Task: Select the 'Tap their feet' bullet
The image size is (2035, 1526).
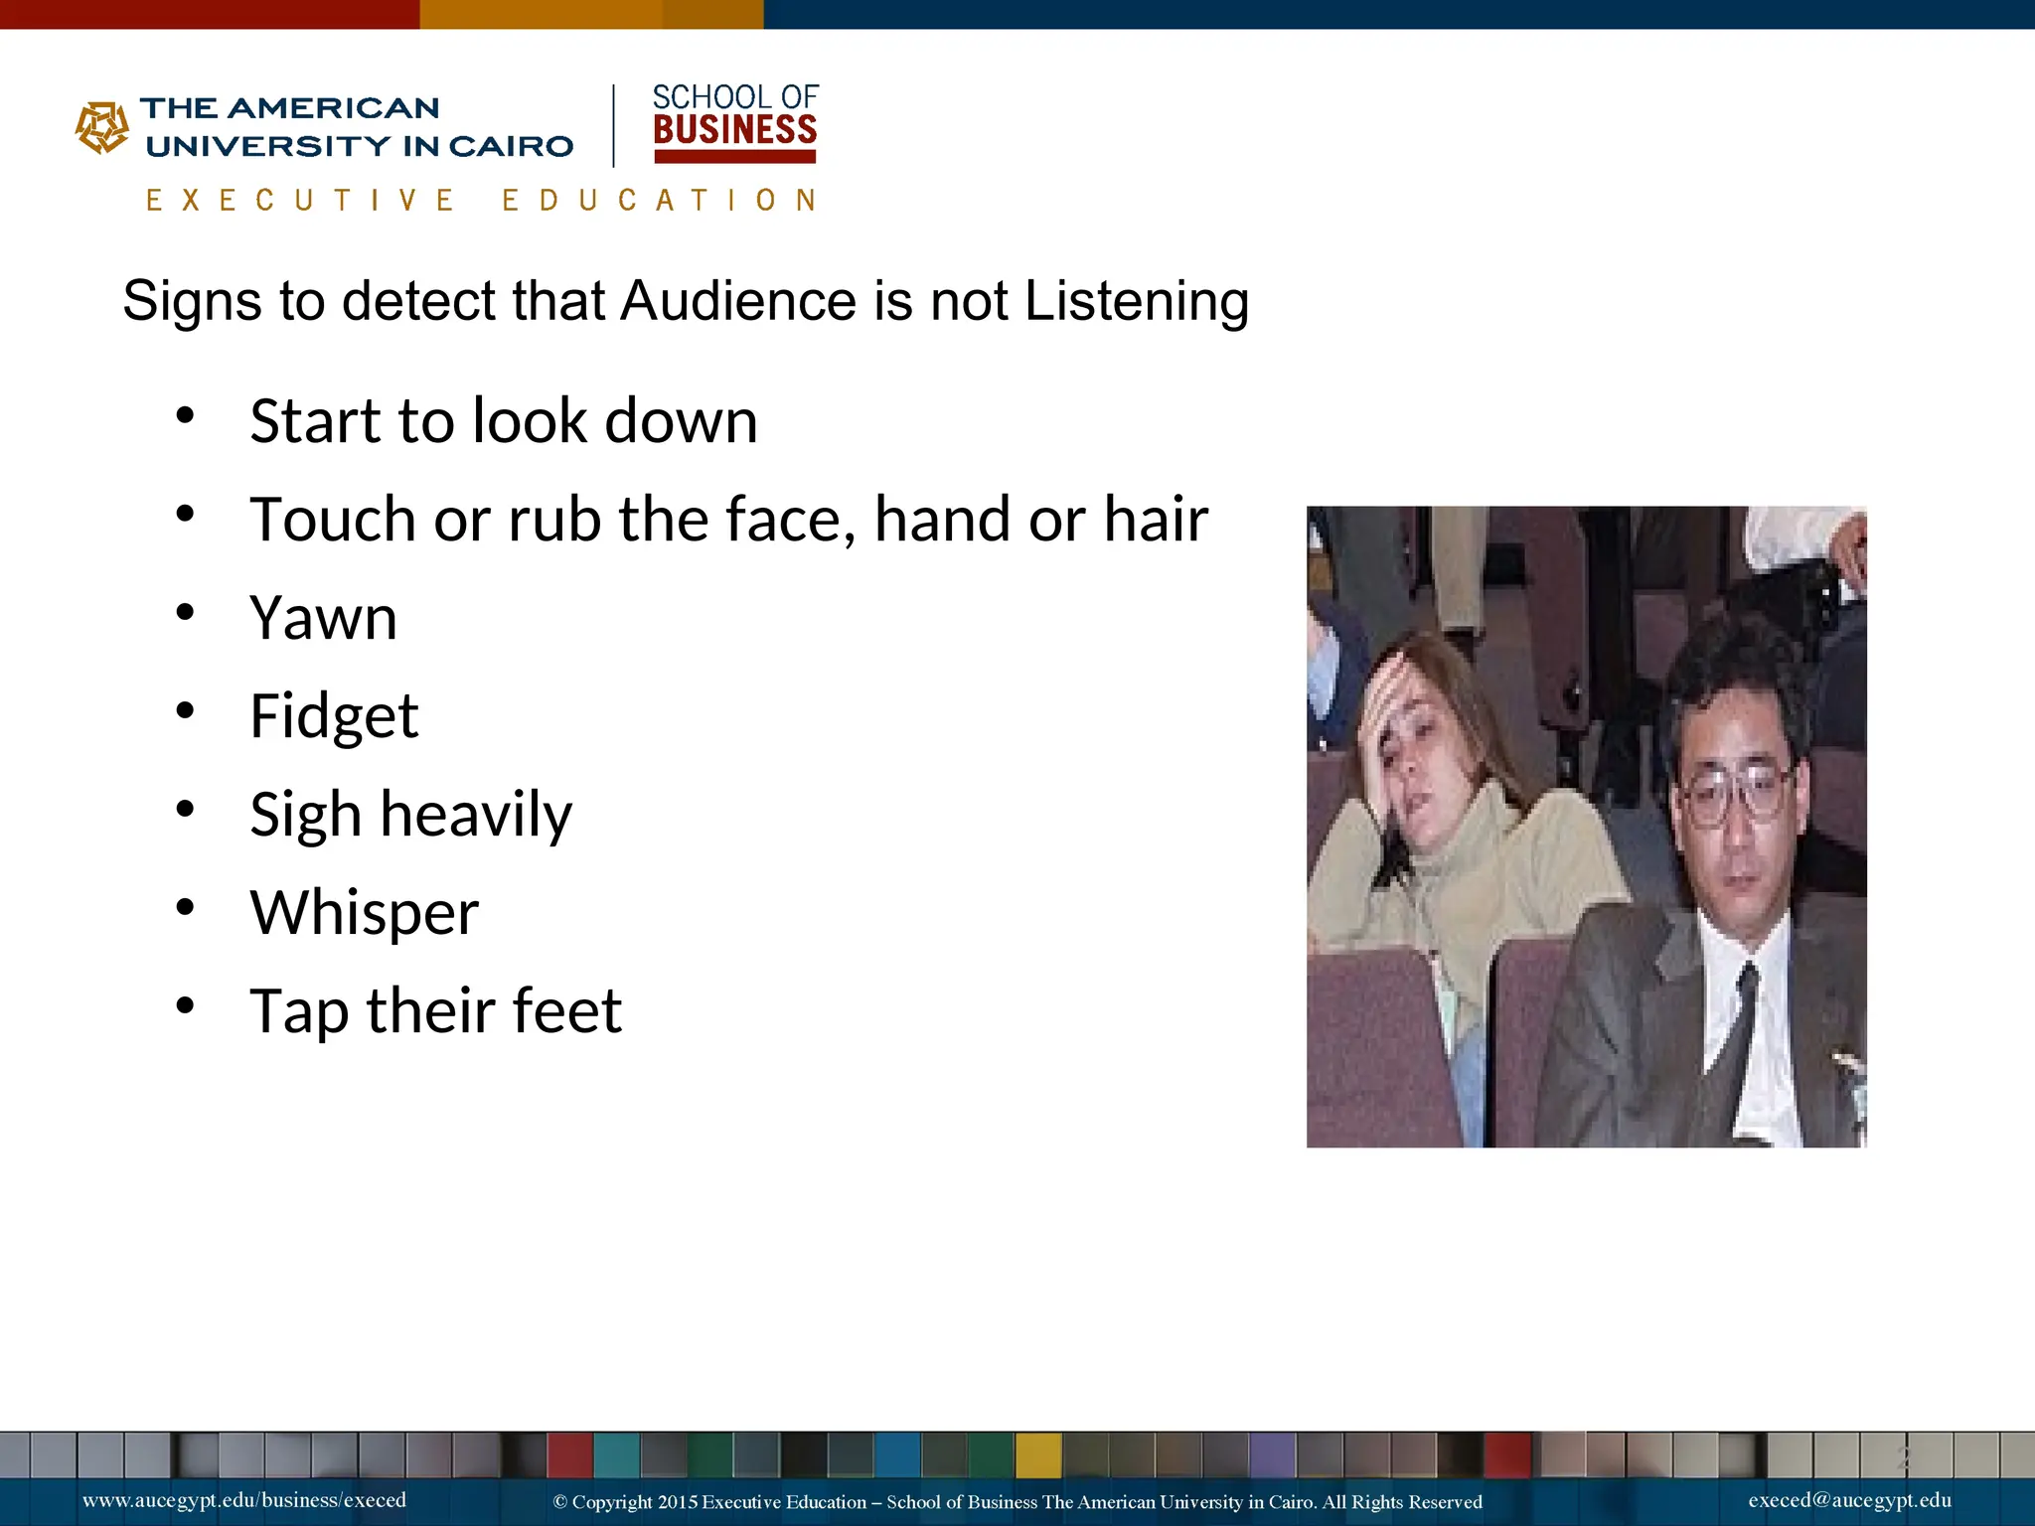Action: 435,1011
